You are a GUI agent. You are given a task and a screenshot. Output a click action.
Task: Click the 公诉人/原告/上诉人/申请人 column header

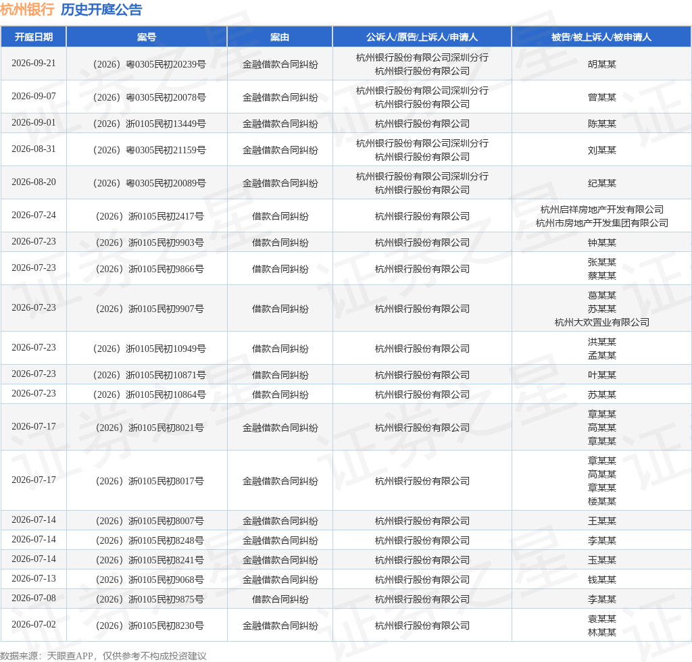point(422,37)
